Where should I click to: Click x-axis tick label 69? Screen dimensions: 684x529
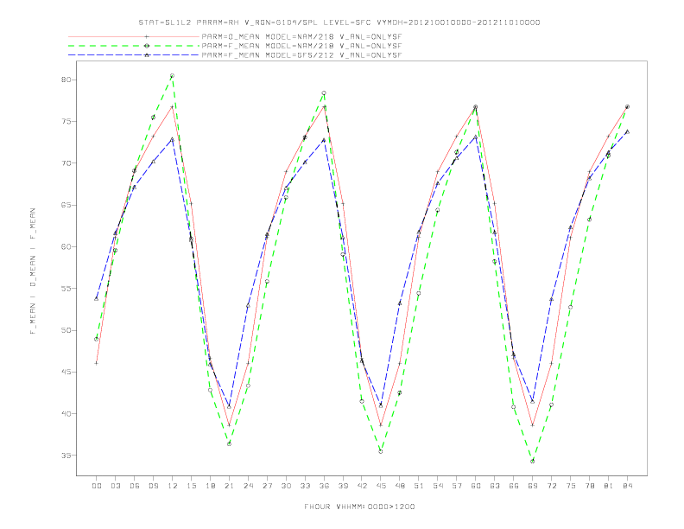[x=533, y=486]
